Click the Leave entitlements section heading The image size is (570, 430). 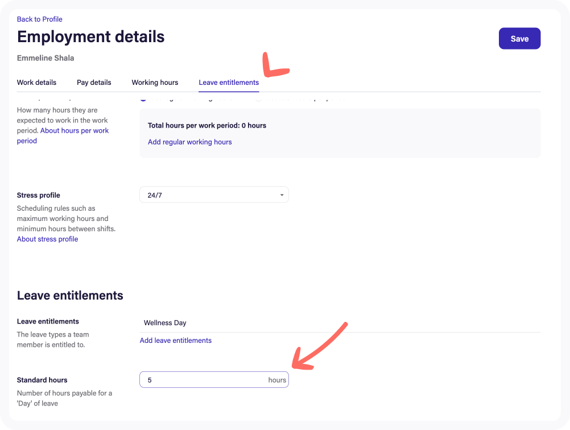(70, 296)
